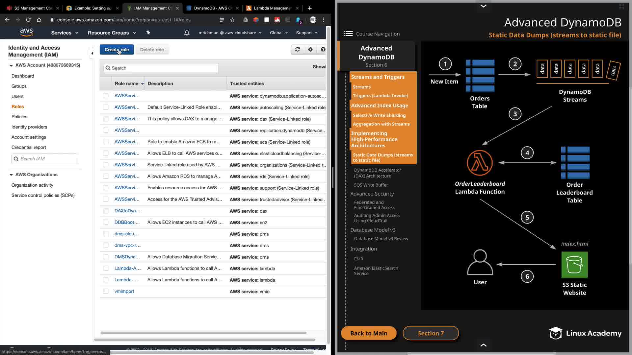Click the help question mark icon

(323, 49)
